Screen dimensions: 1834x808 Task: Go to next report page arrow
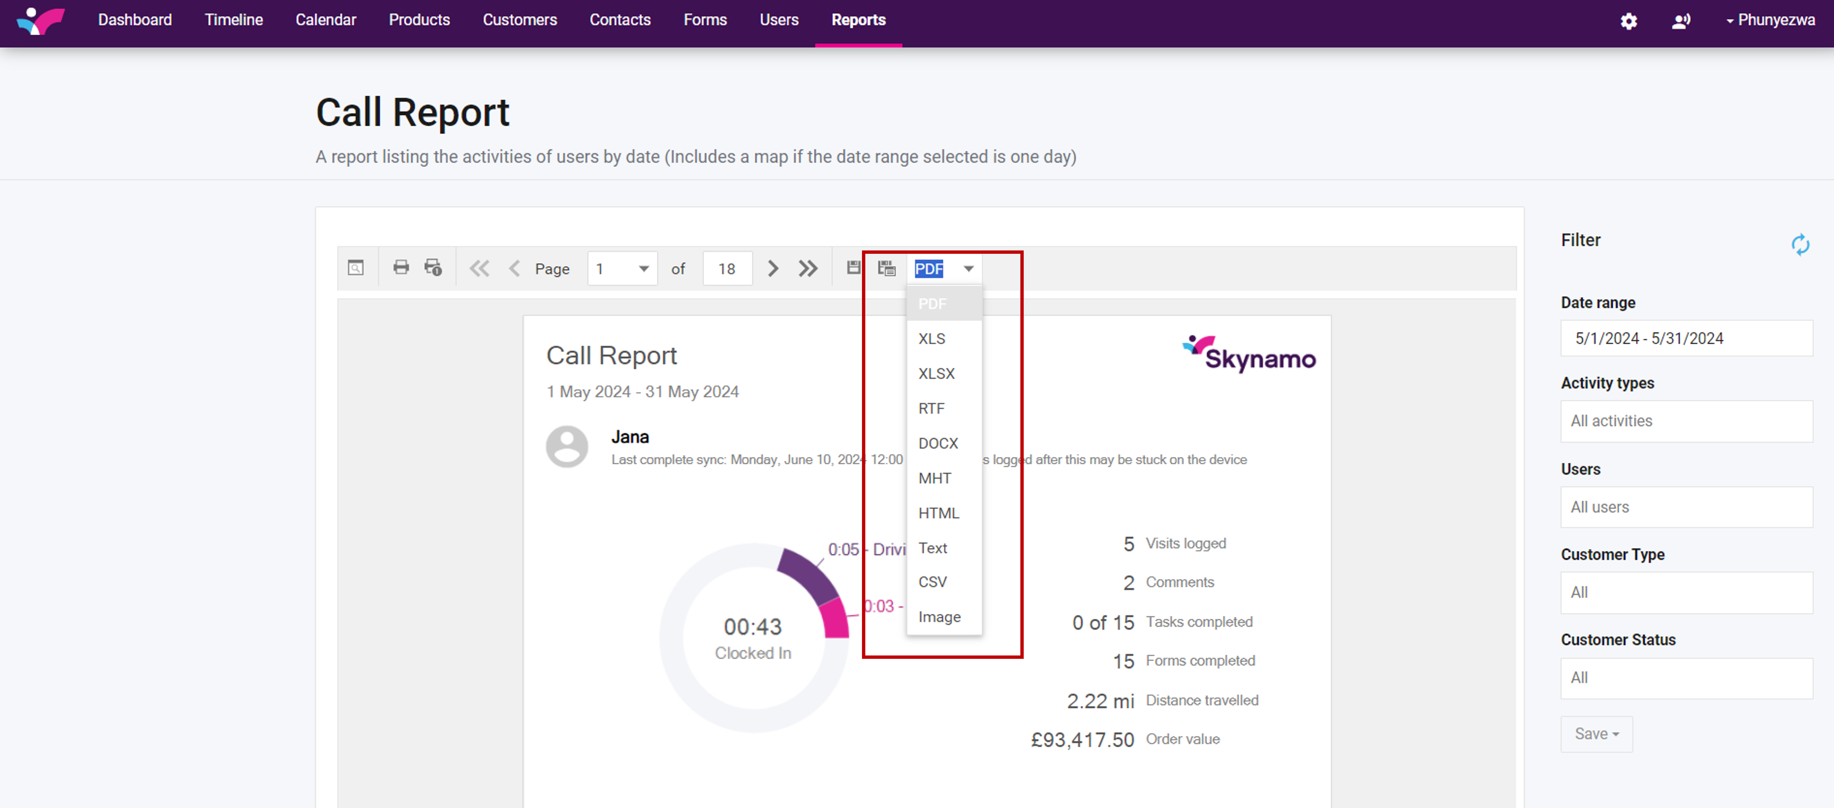(773, 268)
